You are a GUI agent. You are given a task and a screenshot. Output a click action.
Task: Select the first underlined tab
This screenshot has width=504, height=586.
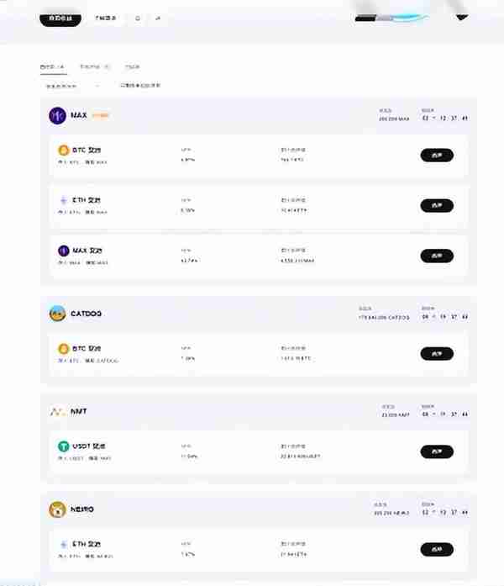click(x=53, y=67)
